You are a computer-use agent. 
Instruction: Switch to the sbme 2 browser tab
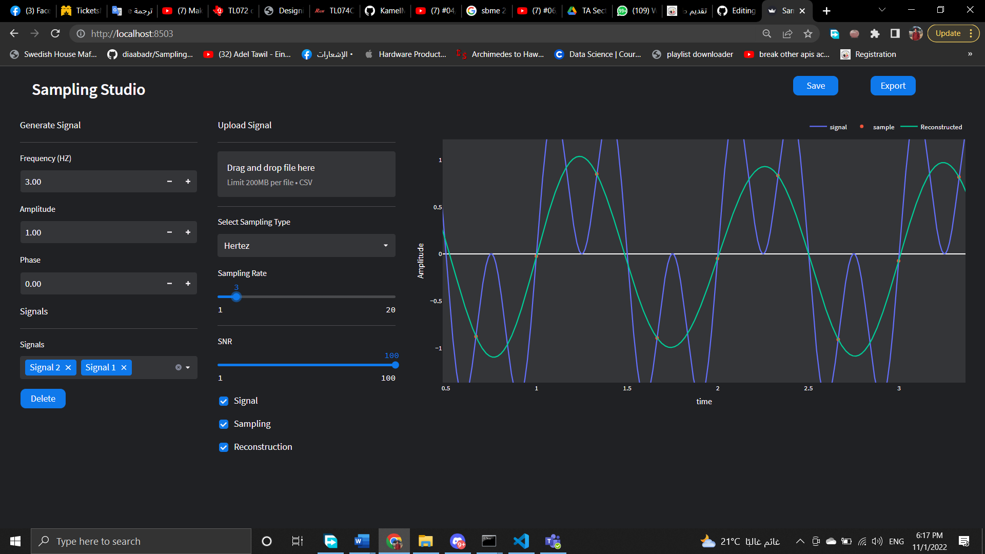(486, 10)
